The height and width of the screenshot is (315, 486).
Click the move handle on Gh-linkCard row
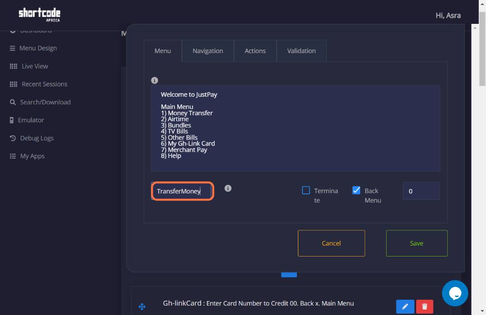click(x=142, y=306)
